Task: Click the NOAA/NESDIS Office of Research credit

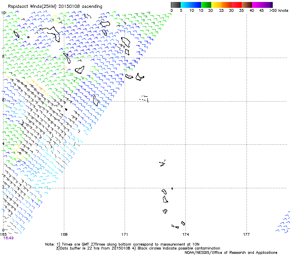Action: click(231, 253)
